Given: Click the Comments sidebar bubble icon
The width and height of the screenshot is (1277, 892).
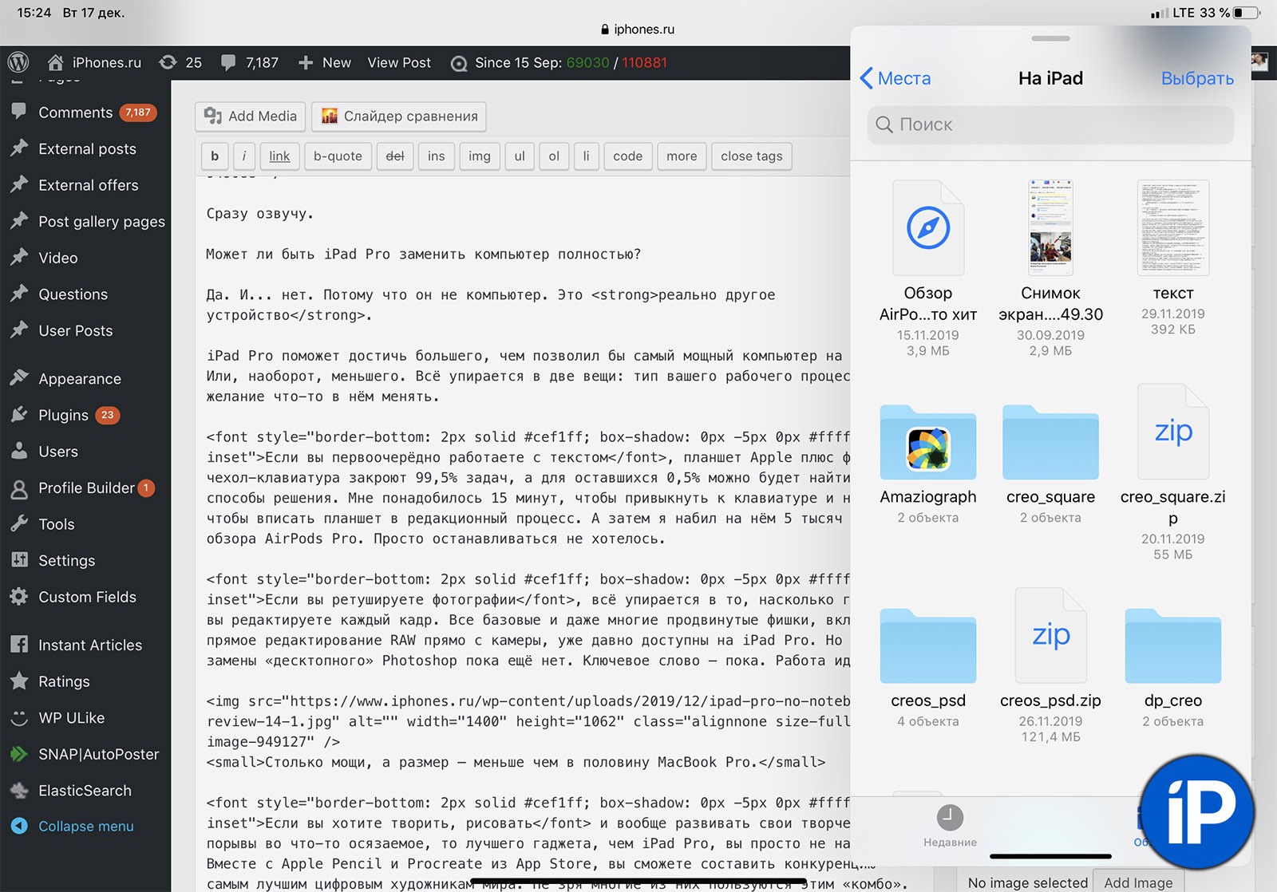Looking at the screenshot, I should pyautogui.click(x=19, y=112).
